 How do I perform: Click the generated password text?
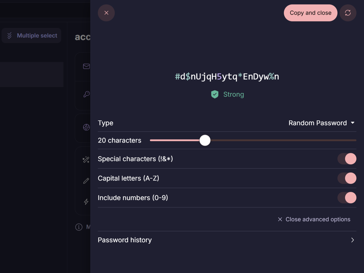pos(227,77)
